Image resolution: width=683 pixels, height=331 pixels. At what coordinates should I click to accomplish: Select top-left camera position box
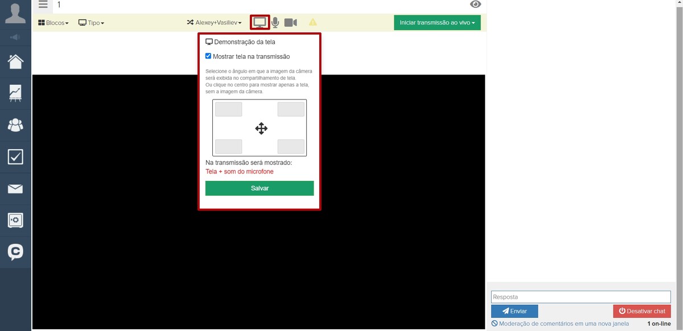click(229, 109)
